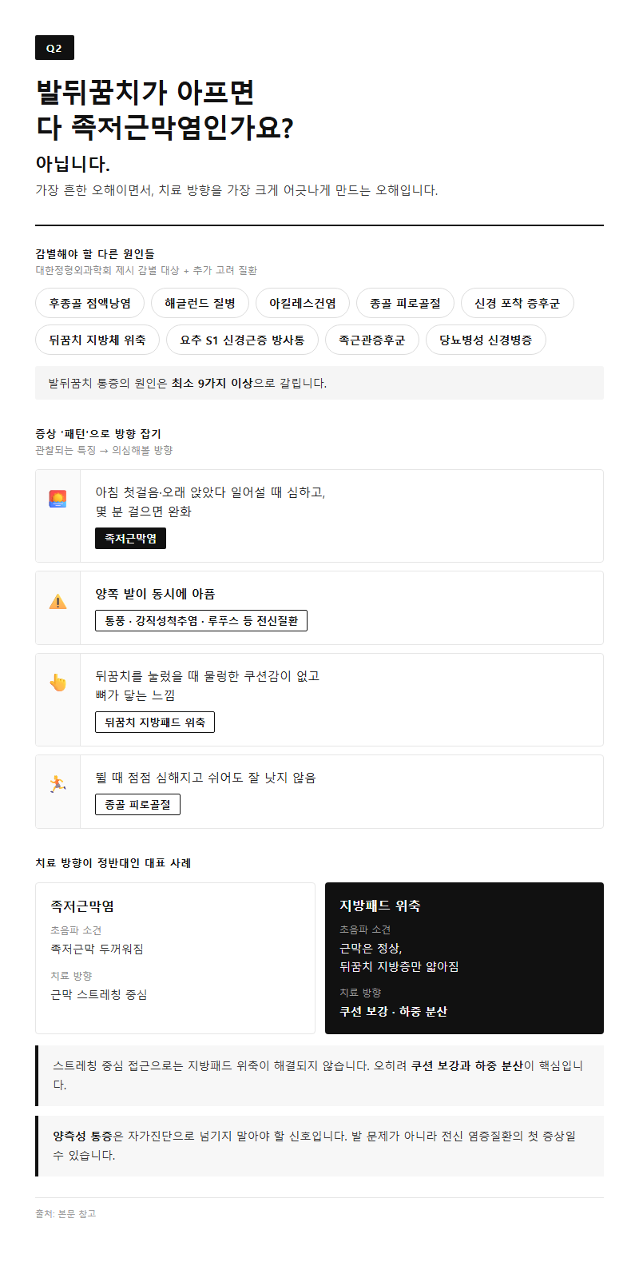Click the sunrise emoji icon
The height and width of the screenshot is (1262, 639).
[x=58, y=499]
